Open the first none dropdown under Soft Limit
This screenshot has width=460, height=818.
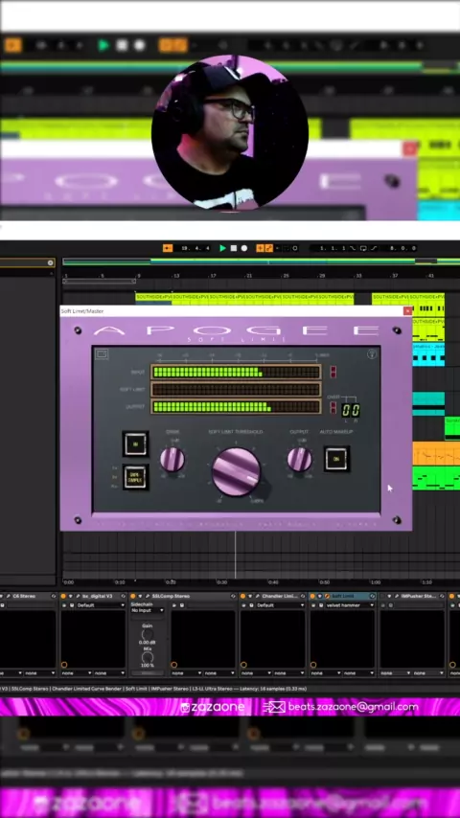pos(326,673)
